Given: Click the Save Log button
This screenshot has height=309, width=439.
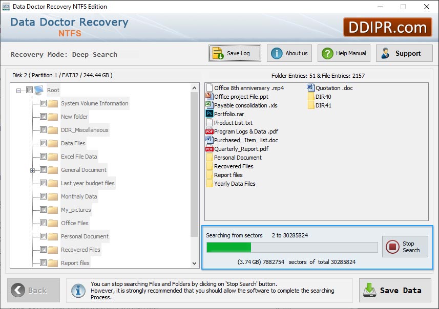Looking at the screenshot, I should [235, 53].
